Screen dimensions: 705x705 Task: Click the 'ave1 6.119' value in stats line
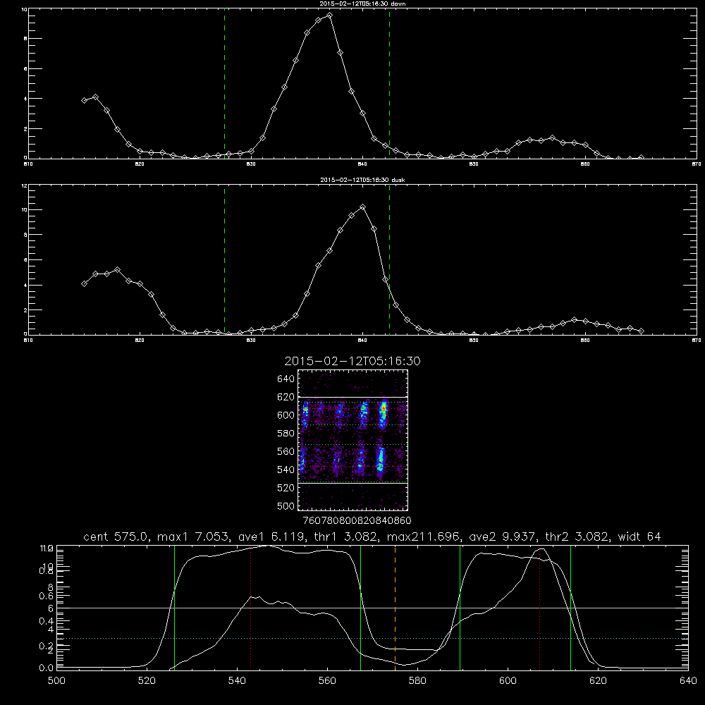[271, 537]
